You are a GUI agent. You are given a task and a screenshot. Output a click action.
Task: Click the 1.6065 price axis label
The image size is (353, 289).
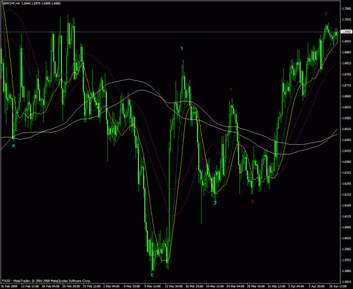click(x=346, y=227)
